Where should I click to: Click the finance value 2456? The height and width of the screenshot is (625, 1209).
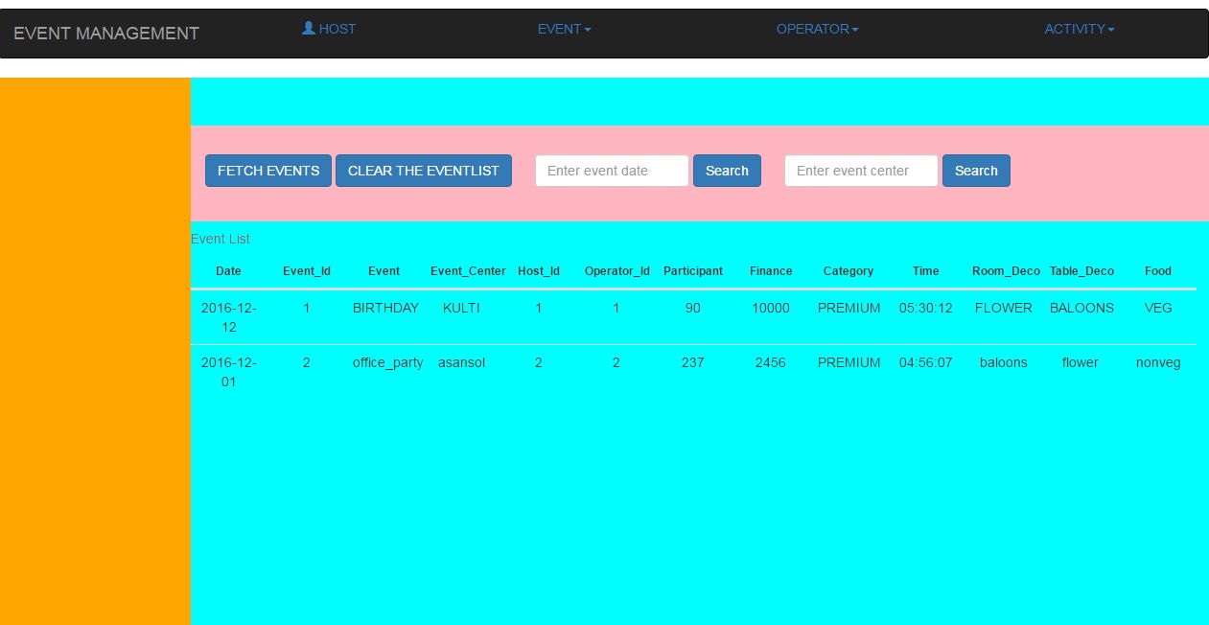770,362
